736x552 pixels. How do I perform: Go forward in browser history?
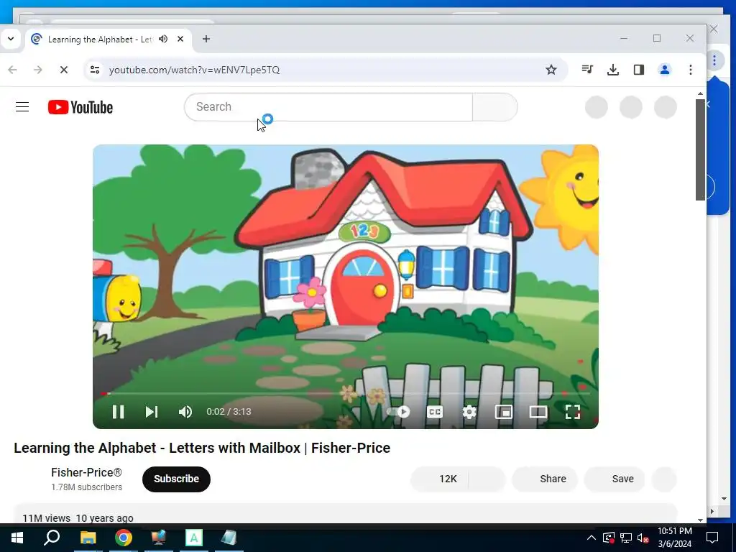[38, 70]
